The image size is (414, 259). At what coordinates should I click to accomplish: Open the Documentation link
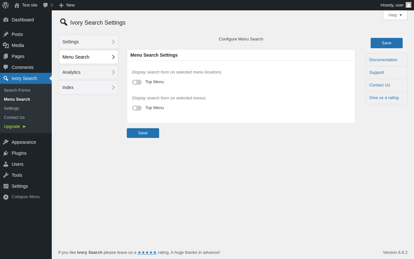pyautogui.click(x=383, y=60)
